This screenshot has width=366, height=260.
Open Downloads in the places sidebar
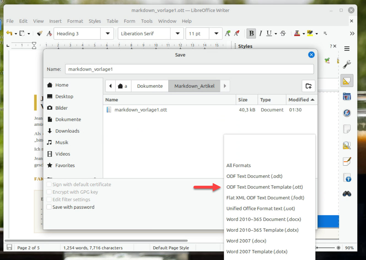pos(67,131)
